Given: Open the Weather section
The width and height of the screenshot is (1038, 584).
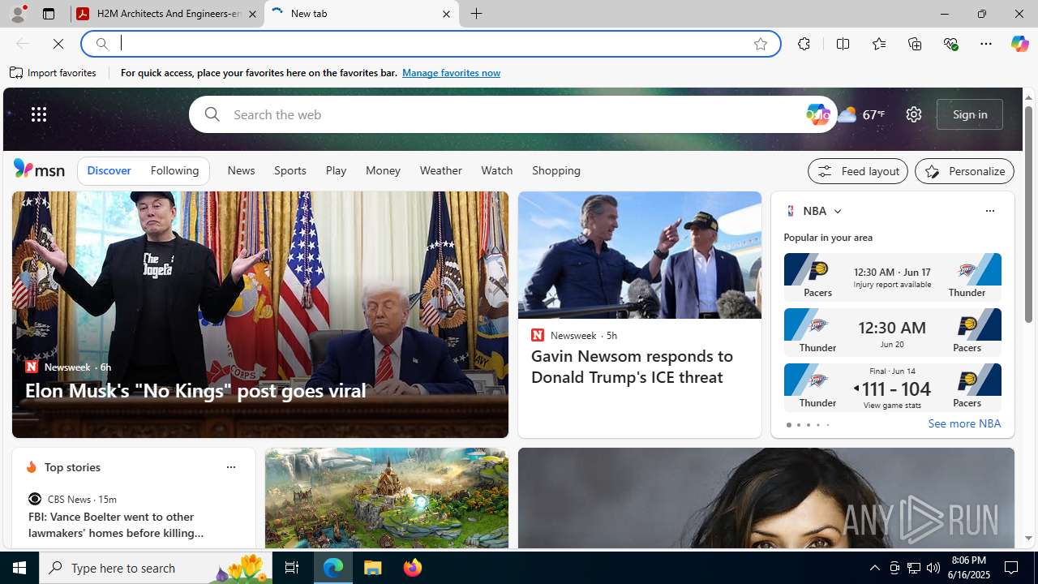Looking at the screenshot, I should coord(441,171).
